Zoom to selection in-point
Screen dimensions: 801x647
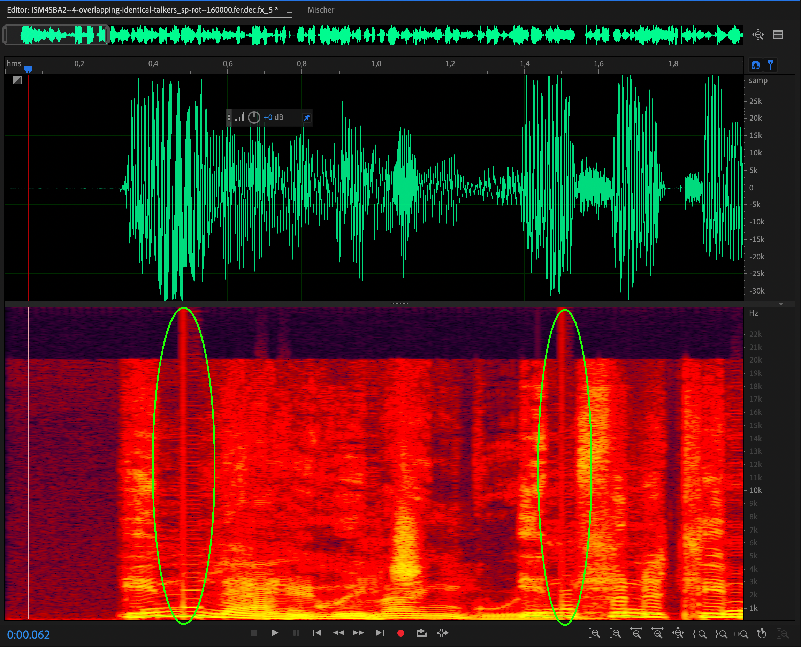click(x=700, y=634)
